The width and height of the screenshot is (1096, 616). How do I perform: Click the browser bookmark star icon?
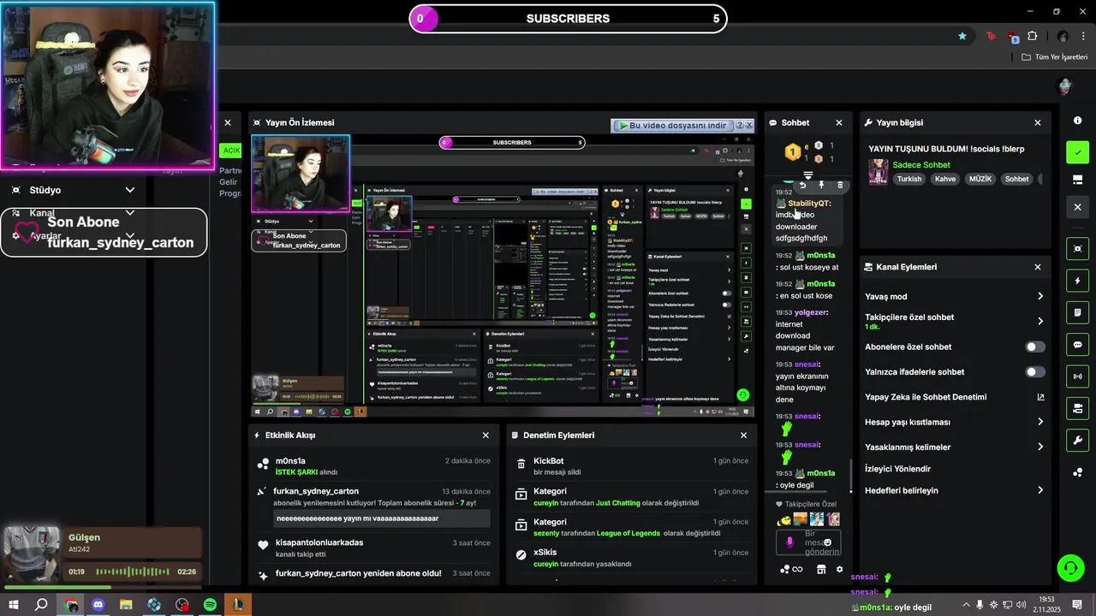click(x=962, y=36)
